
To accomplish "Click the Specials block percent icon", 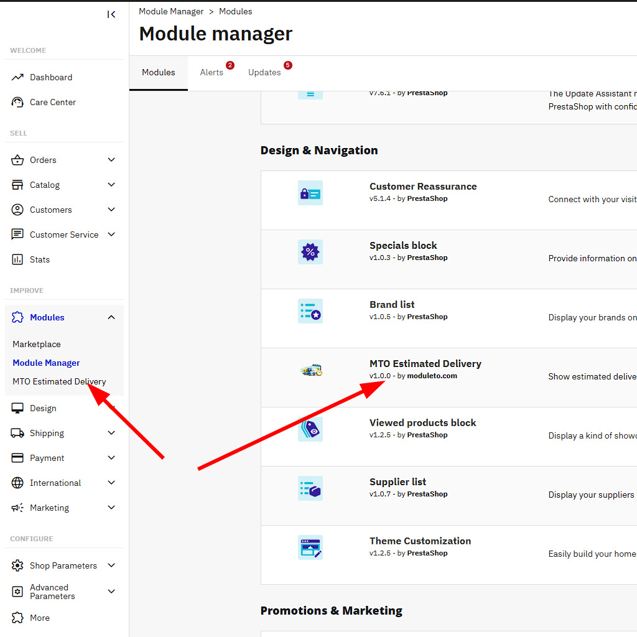I will 310,252.
